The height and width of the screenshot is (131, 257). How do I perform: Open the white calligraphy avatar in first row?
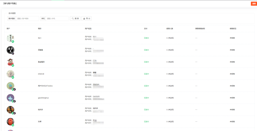point(11,38)
